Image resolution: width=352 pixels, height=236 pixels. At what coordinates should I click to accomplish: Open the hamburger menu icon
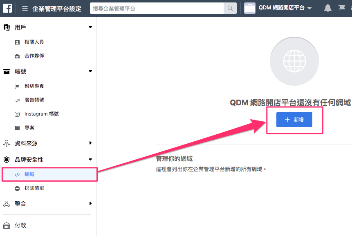point(25,9)
